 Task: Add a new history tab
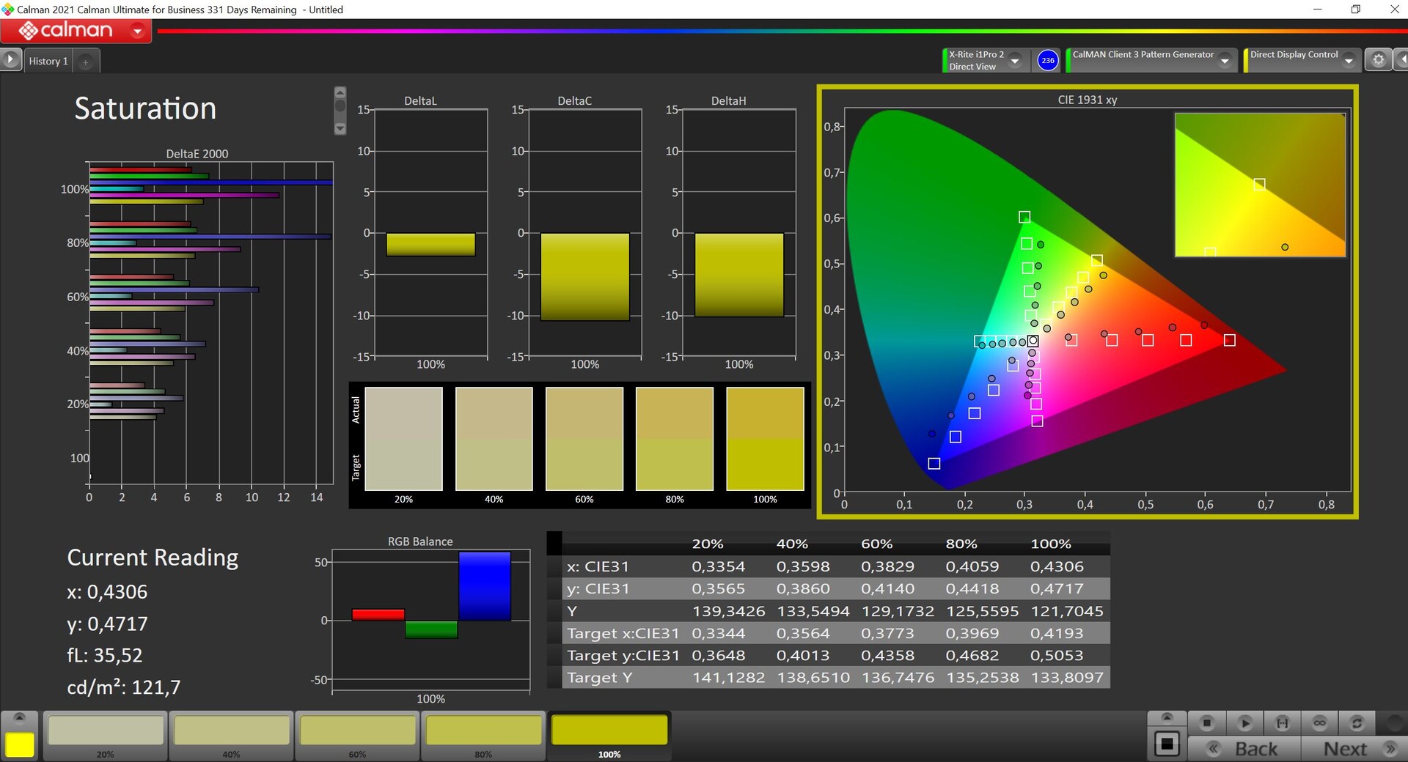coord(85,62)
